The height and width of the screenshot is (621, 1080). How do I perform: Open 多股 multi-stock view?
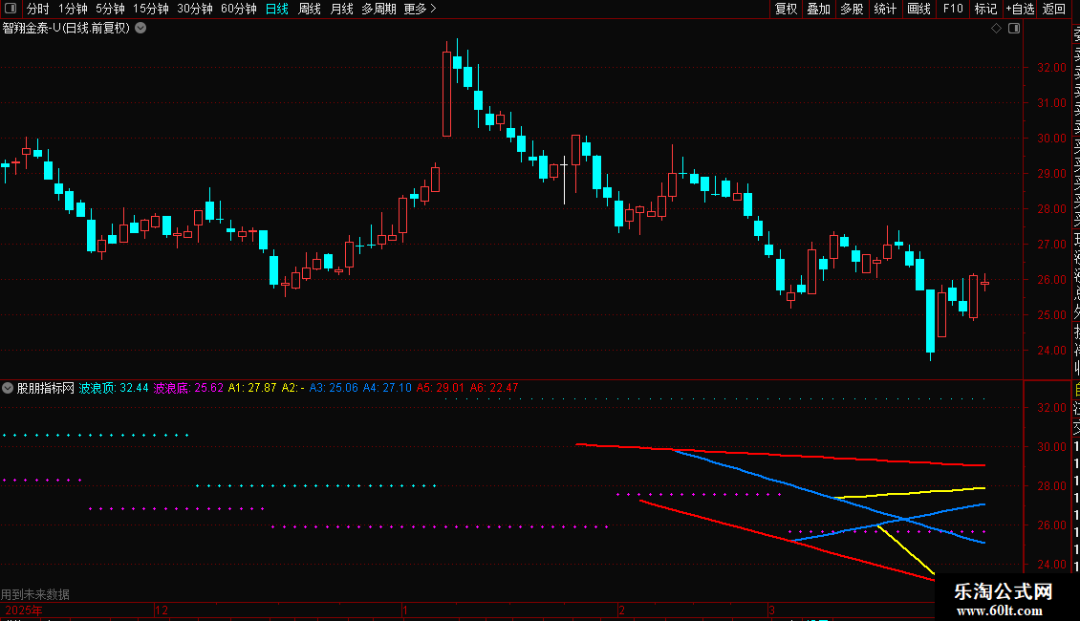pyautogui.click(x=852, y=9)
